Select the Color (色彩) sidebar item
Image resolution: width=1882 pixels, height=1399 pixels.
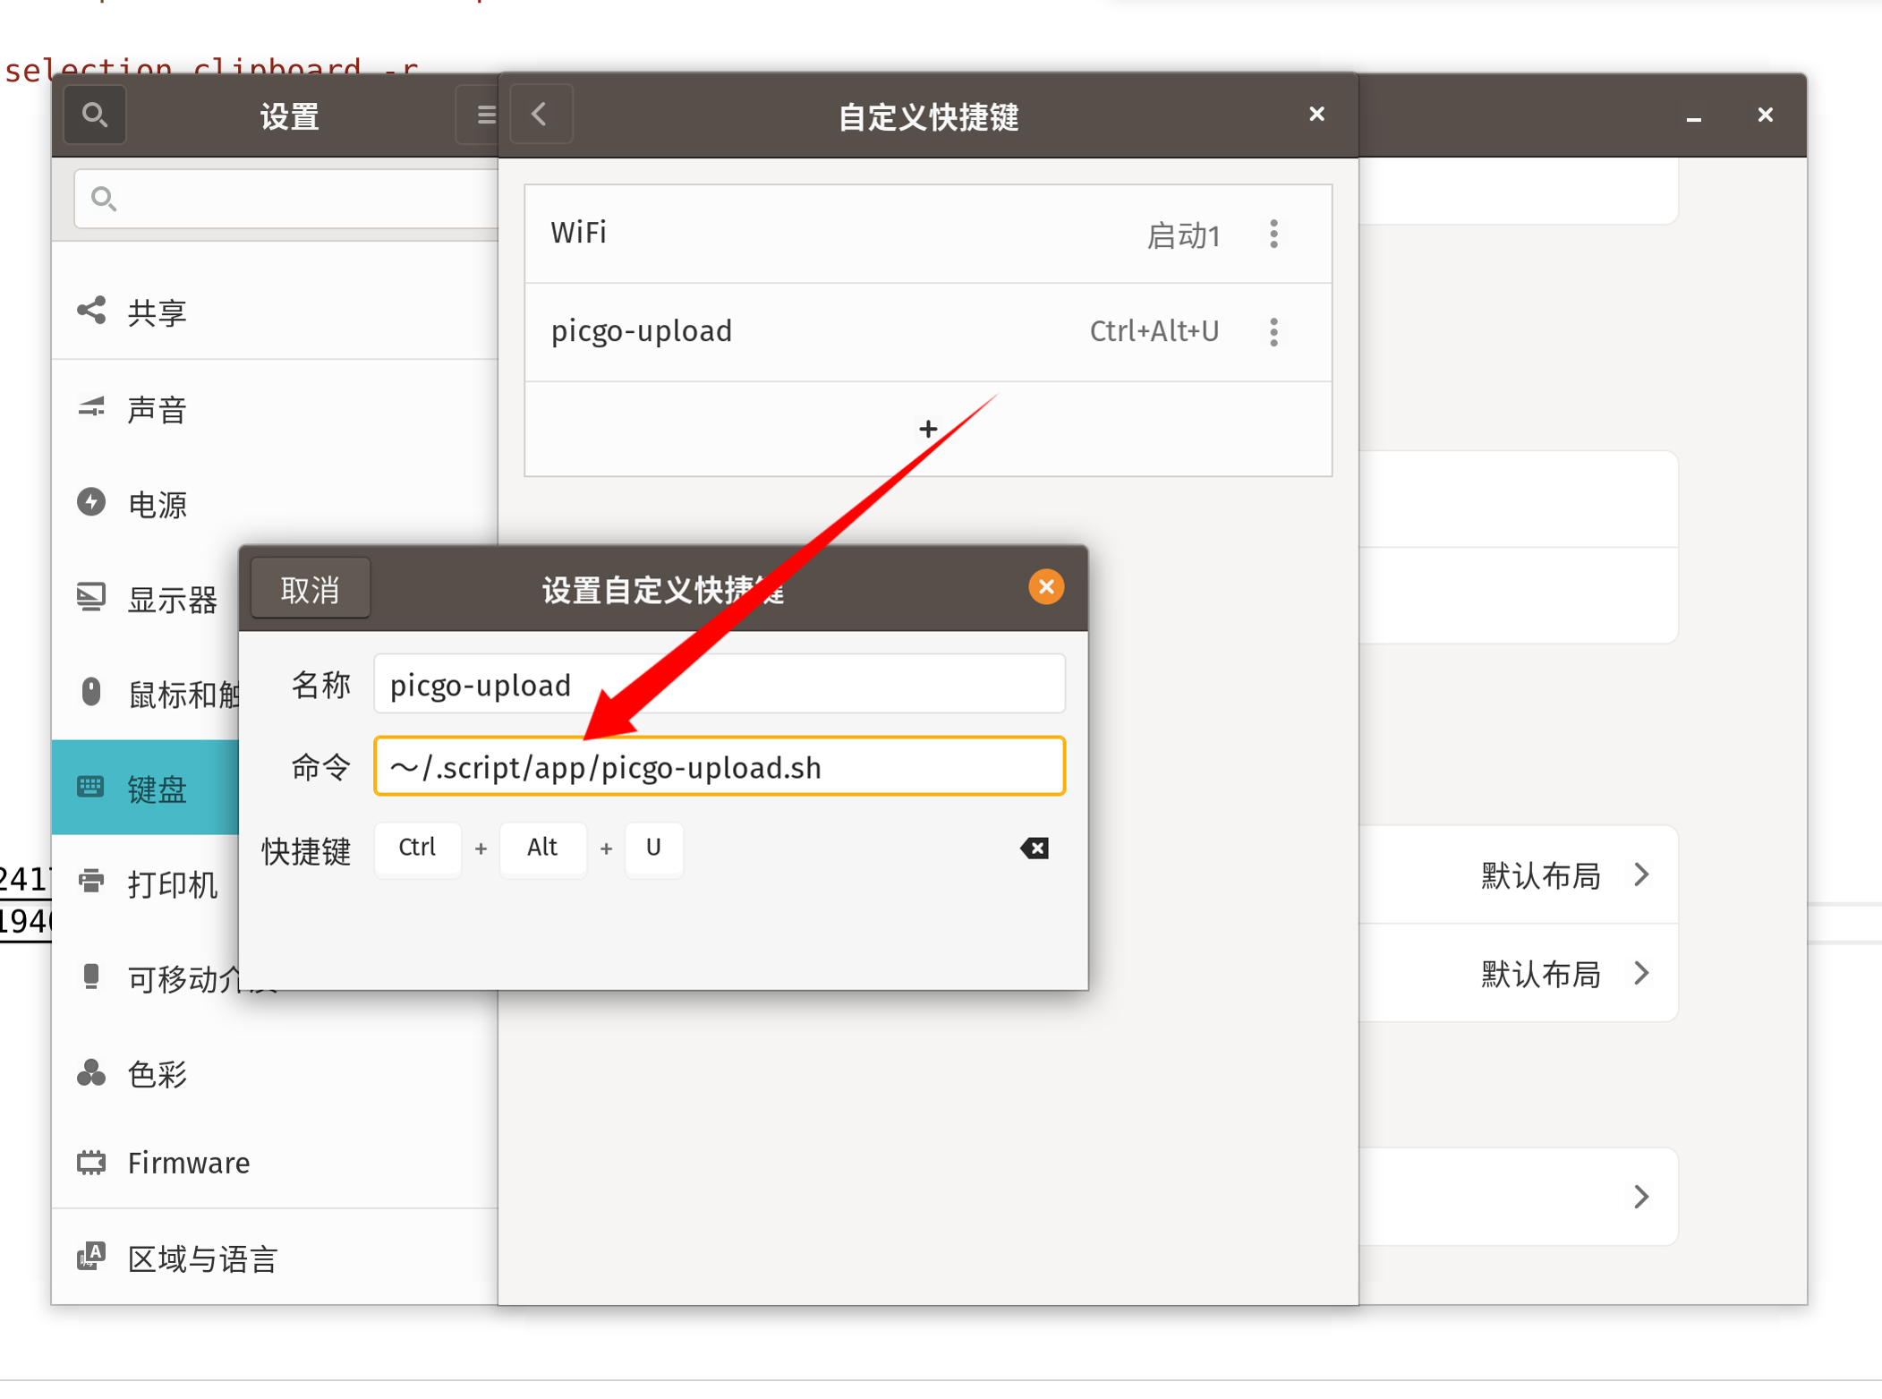(x=276, y=1073)
